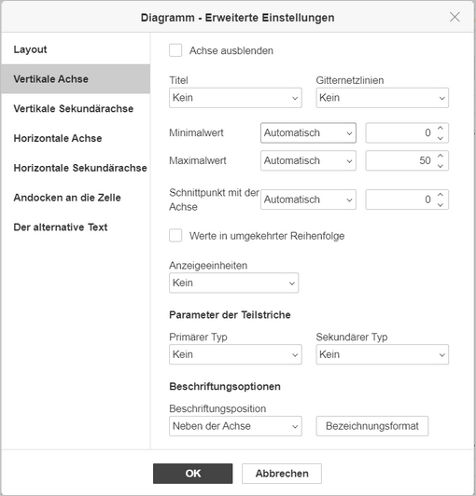This screenshot has width=476, height=496.
Task: Expand the Gitternetzlinien dropdown
Action: (x=383, y=98)
